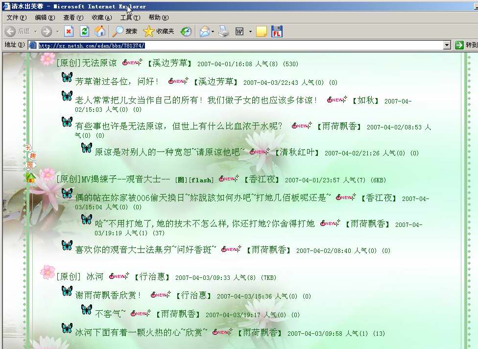Open the 查看(V) menu

point(73,17)
